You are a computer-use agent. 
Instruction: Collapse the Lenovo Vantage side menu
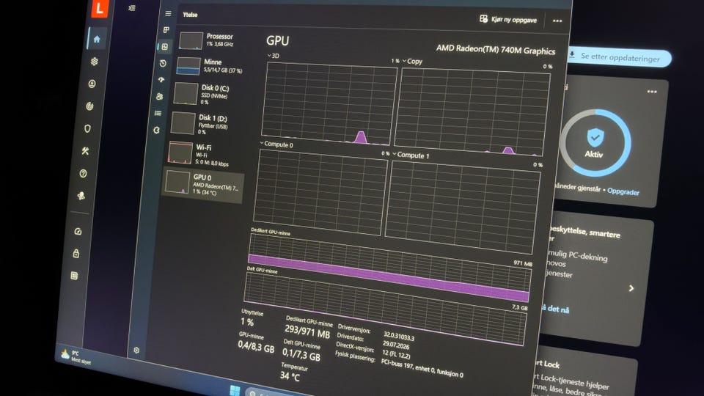pyautogui.click(x=131, y=7)
